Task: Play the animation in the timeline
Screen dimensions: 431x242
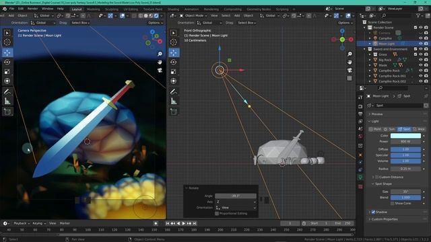Action: pos(184,223)
